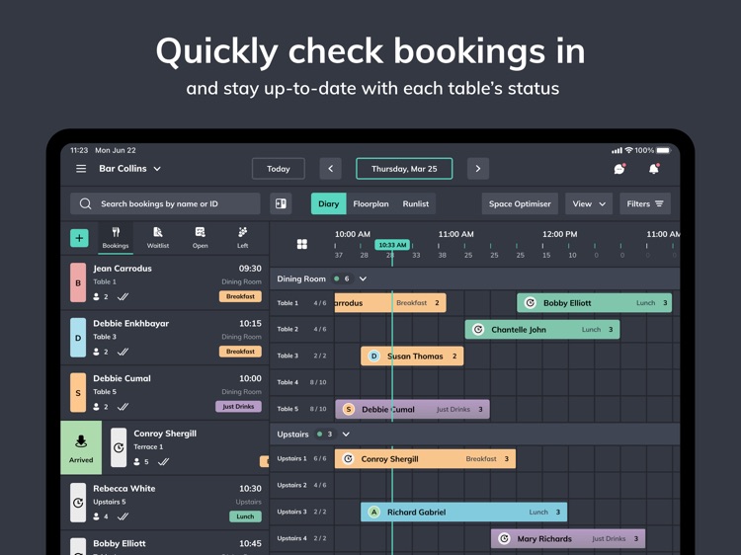Screen dimensions: 741x555
Task: Go to previous day arrow
Action: tap(330, 169)
